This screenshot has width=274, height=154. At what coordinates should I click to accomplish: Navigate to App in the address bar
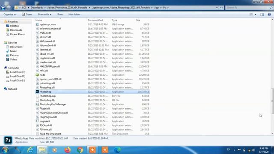(x=156, y=8)
